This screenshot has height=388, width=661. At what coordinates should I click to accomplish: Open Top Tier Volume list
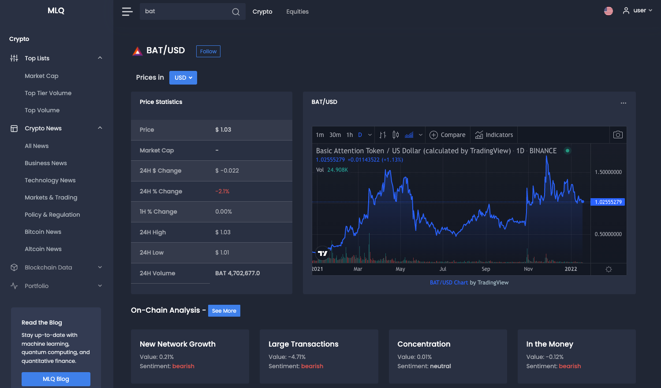(x=48, y=93)
